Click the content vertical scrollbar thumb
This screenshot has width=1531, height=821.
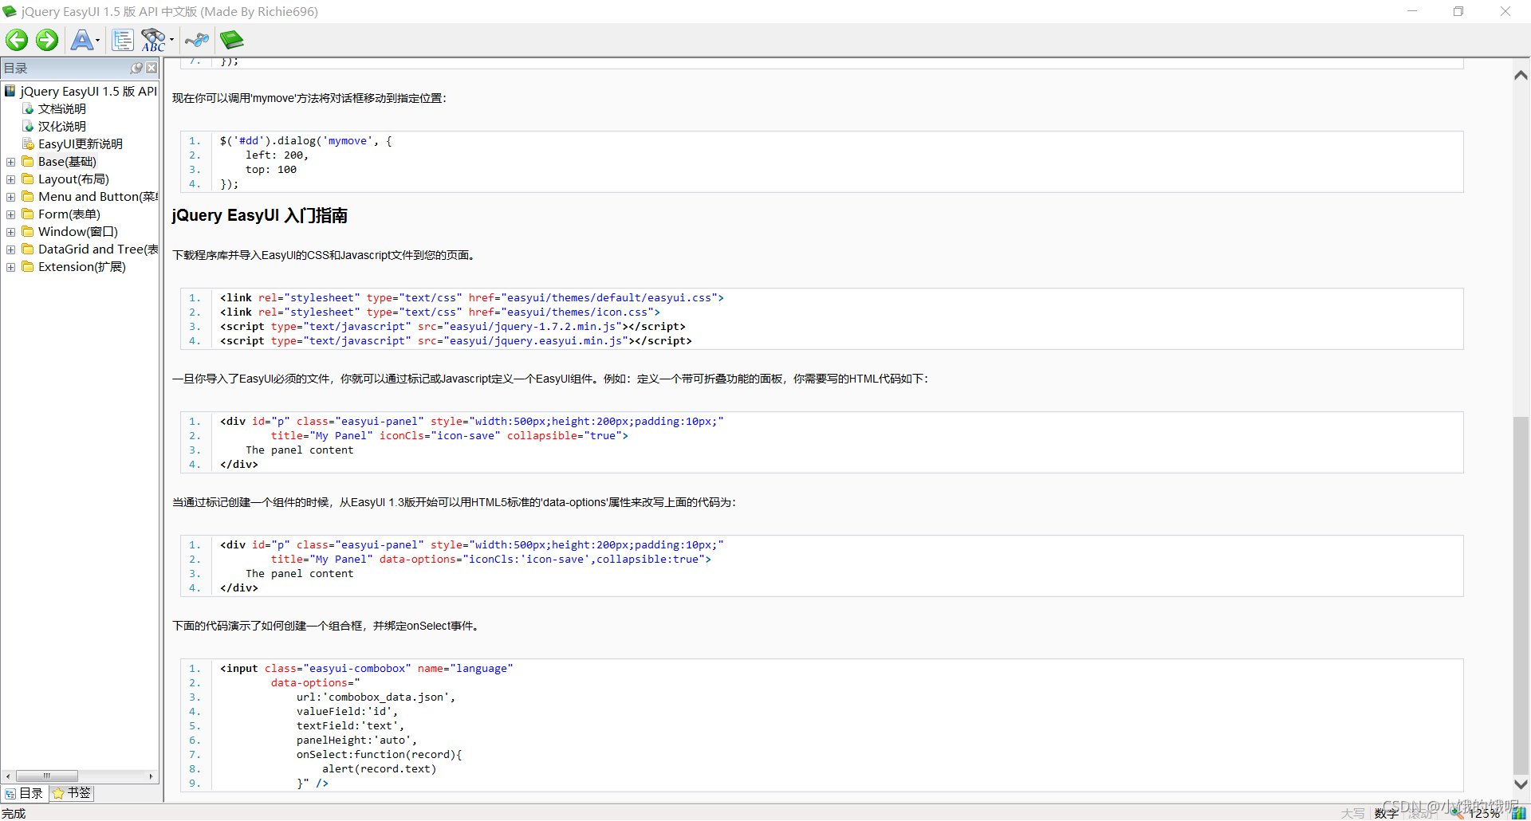1521,594
